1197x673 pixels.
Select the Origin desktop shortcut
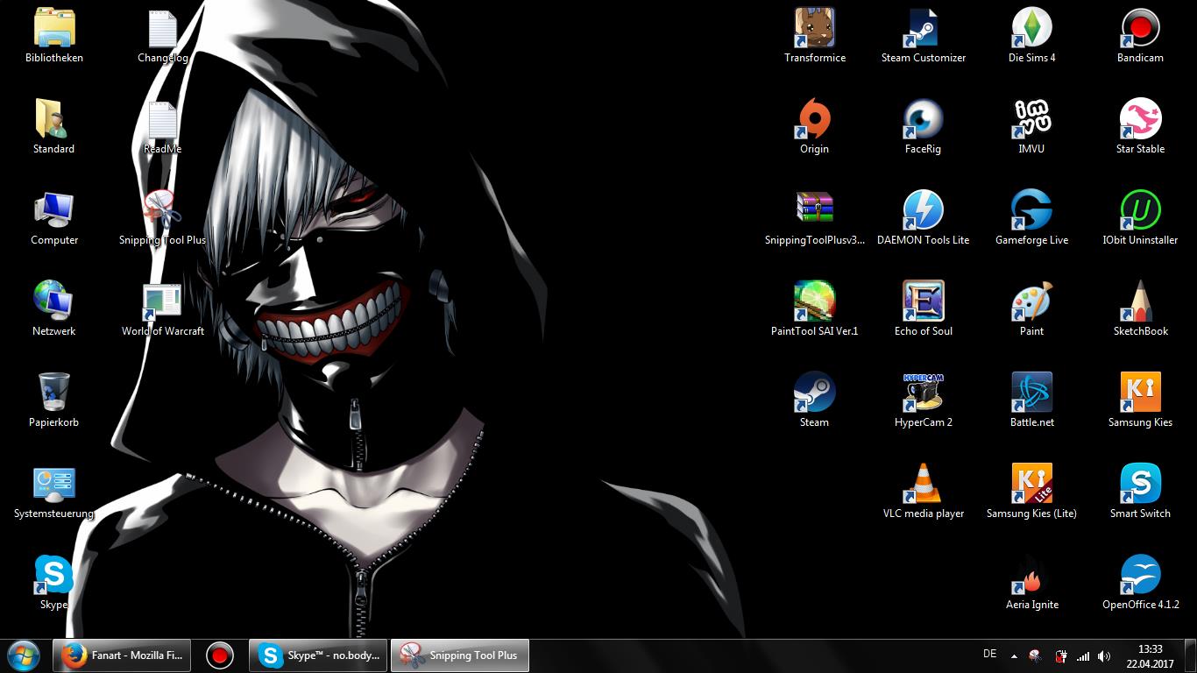[815, 127]
